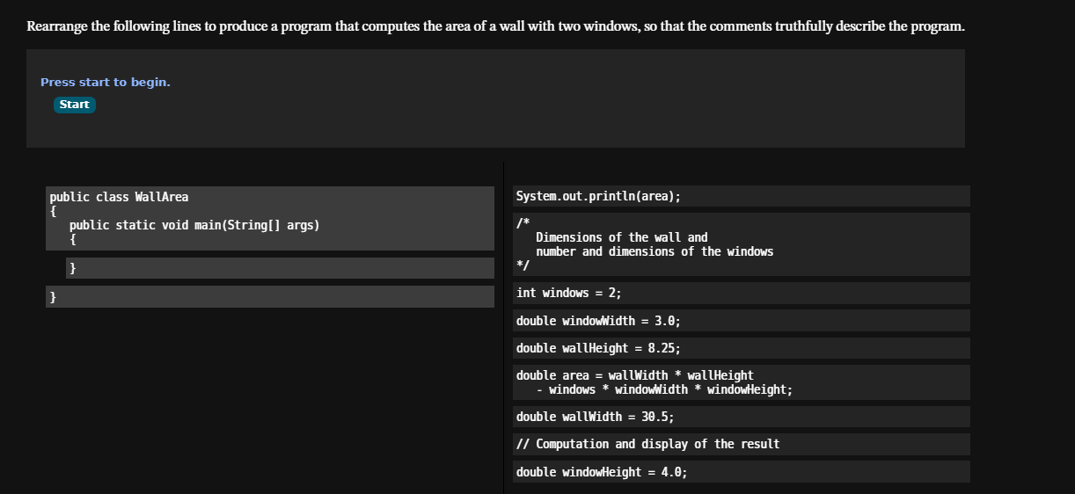Select the System.out.println(area); code line

tap(741, 196)
